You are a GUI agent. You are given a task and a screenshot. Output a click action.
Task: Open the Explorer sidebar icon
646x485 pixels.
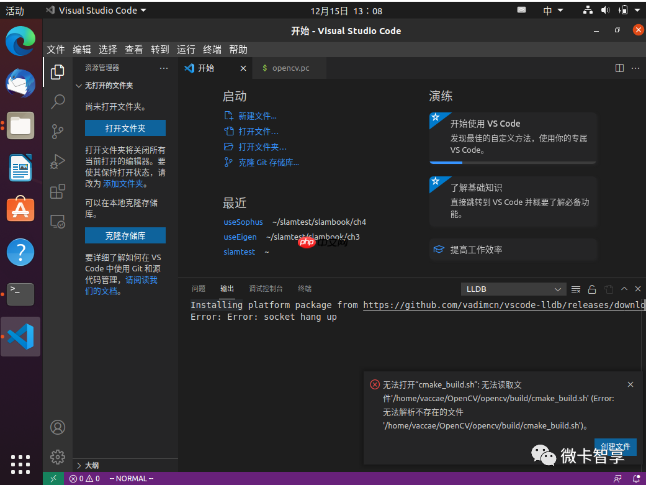click(x=57, y=72)
